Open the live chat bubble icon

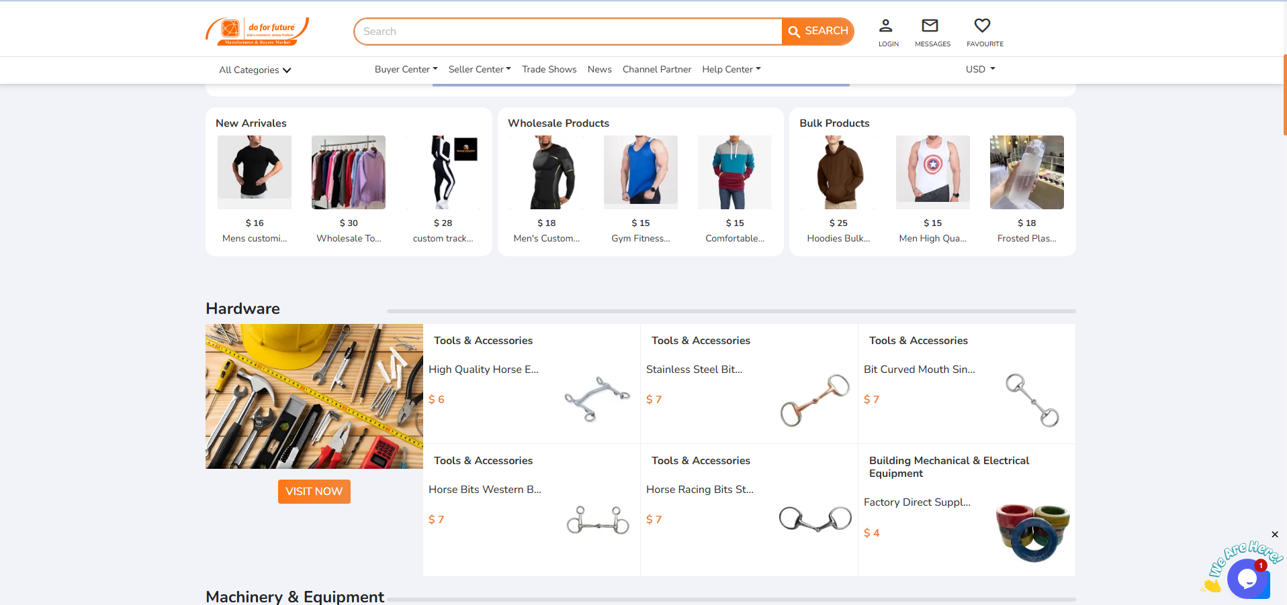tap(1247, 578)
